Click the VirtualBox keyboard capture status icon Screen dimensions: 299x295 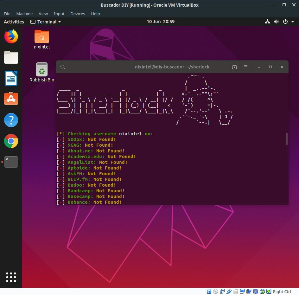(269, 292)
